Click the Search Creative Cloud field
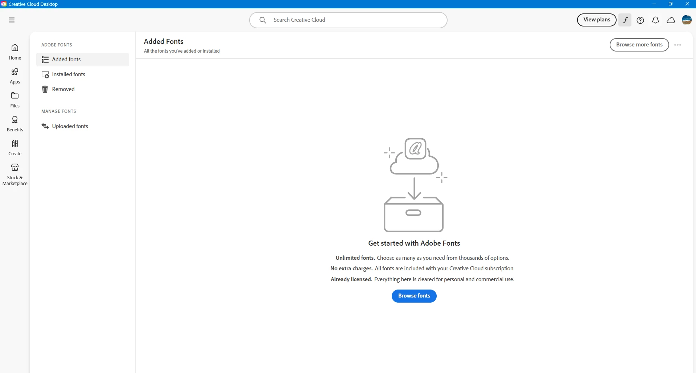Viewport: 696px width, 373px height. [x=348, y=20]
